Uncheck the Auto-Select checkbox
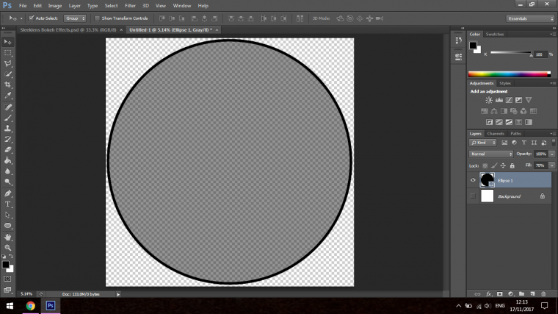 coord(32,18)
